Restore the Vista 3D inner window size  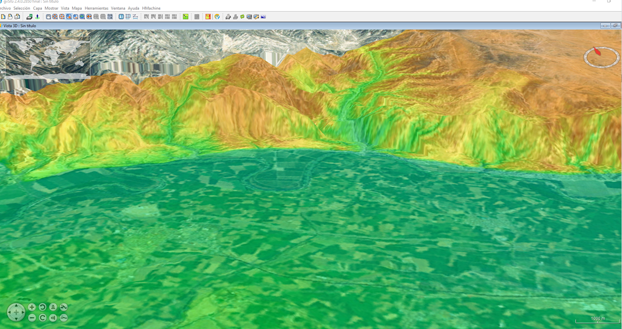point(615,26)
